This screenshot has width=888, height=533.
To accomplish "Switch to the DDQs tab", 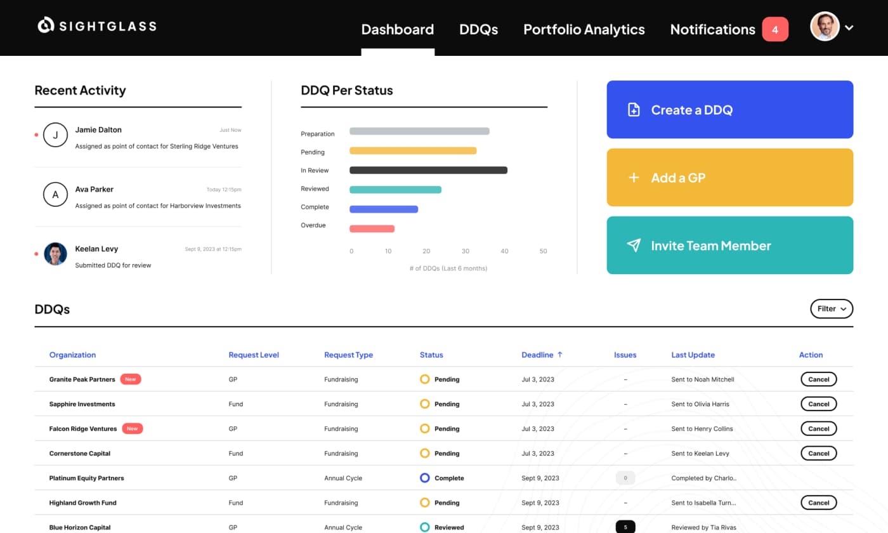I will coord(478,29).
